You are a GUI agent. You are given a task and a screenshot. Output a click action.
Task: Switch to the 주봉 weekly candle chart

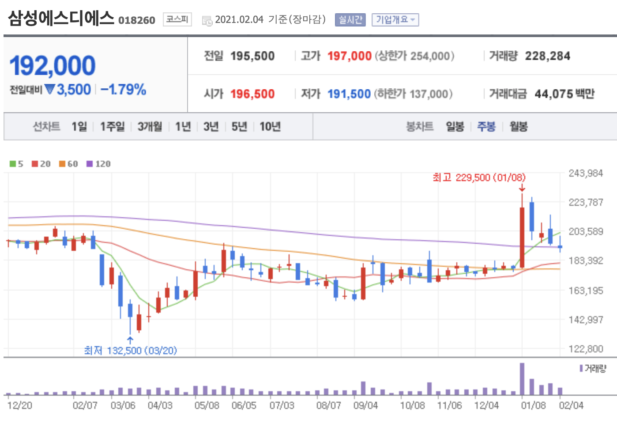point(487,127)
